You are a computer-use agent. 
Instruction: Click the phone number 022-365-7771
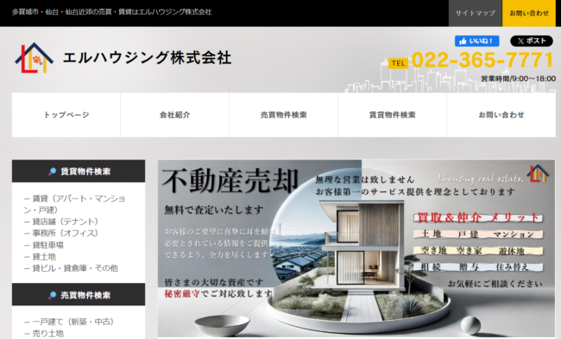pyautogui.click(x=482, y=60)
